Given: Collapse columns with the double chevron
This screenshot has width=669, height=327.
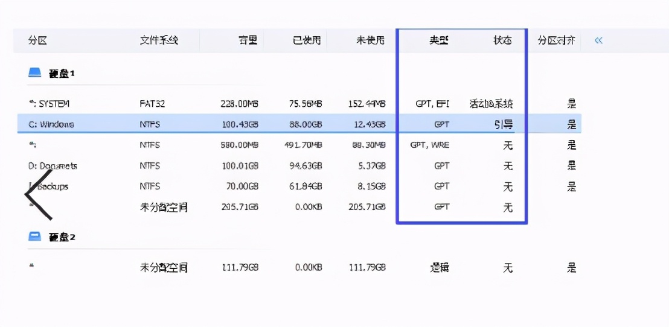Looking at the screenshot, I should 598,40.
